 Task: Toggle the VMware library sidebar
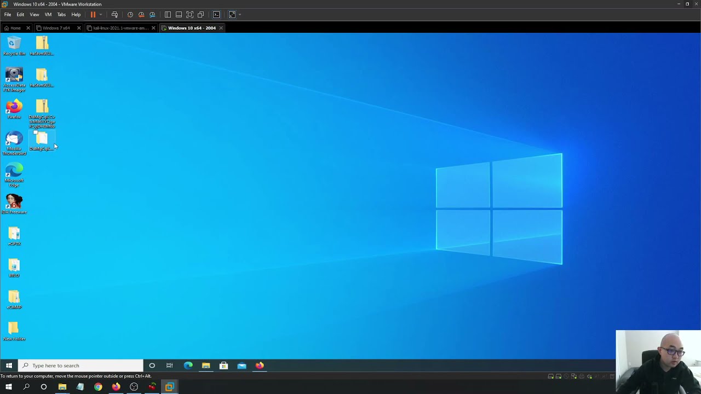(x=168, y=15)
